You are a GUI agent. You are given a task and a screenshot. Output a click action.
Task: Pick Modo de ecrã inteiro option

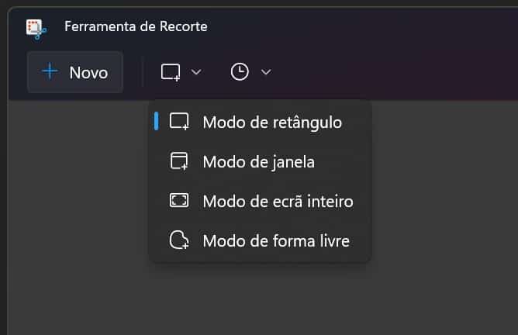pos(278,201)
